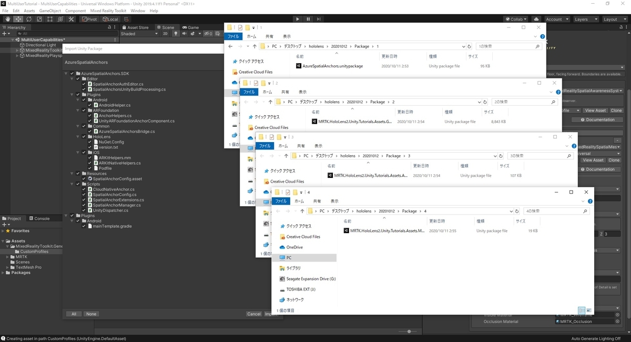Uncheck NuGet.Config checkbox
Screen dimensions: 631x342
point(90,142)
